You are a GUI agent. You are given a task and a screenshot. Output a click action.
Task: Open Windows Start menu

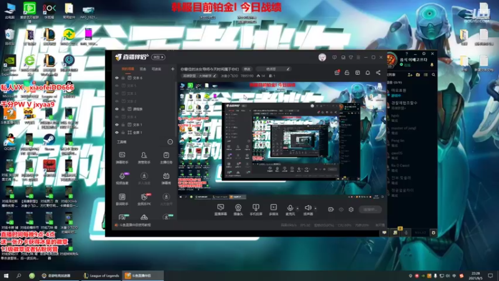(6, 275)
